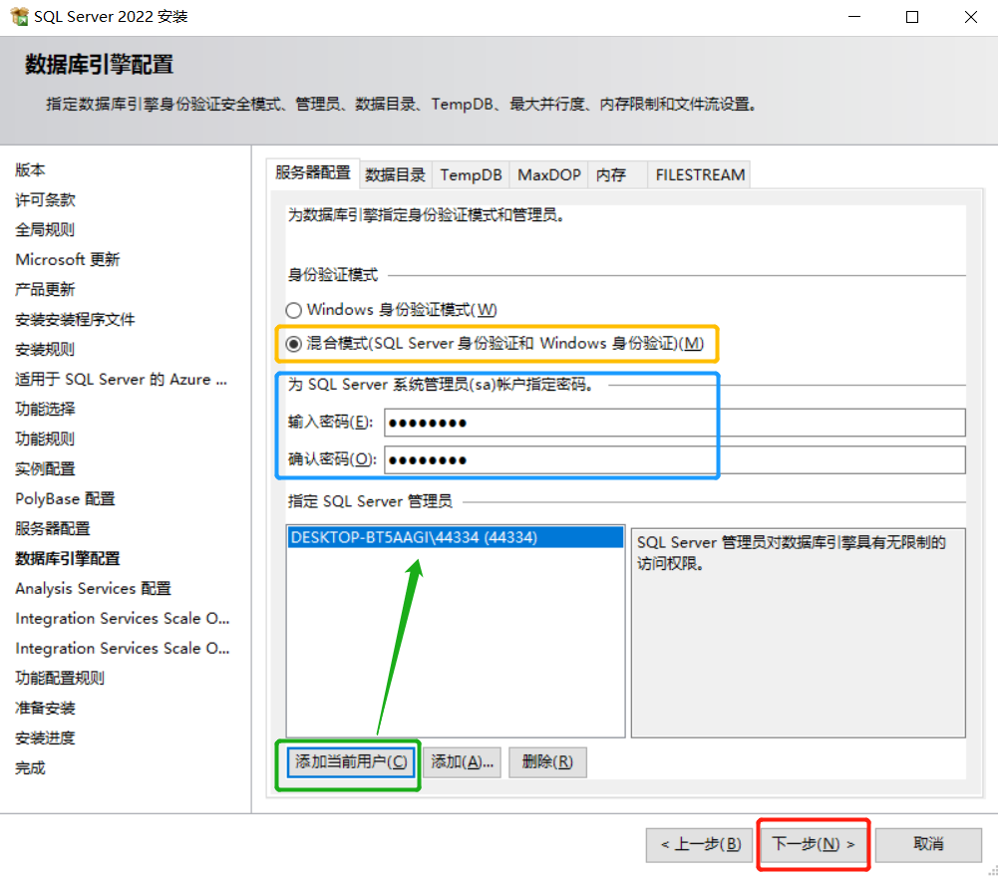Open the 数据目录 tab
The height and width of the screenshot is (877, 998).
tap(395, 174)
